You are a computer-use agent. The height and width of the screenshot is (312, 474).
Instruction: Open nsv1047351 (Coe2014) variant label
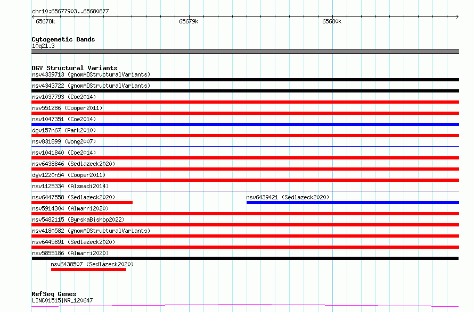click(64, 119)
